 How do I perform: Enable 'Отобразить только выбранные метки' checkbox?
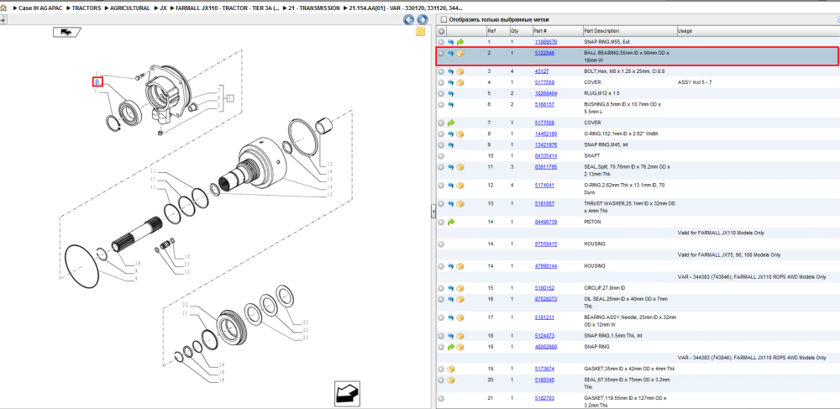[x=443, y=20]
